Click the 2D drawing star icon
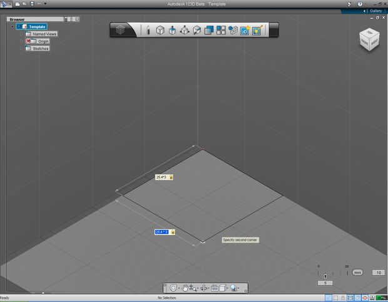Image resolution: width=388 pixels, height=302 pixels. pyautogui.click(x=245, y=30)
